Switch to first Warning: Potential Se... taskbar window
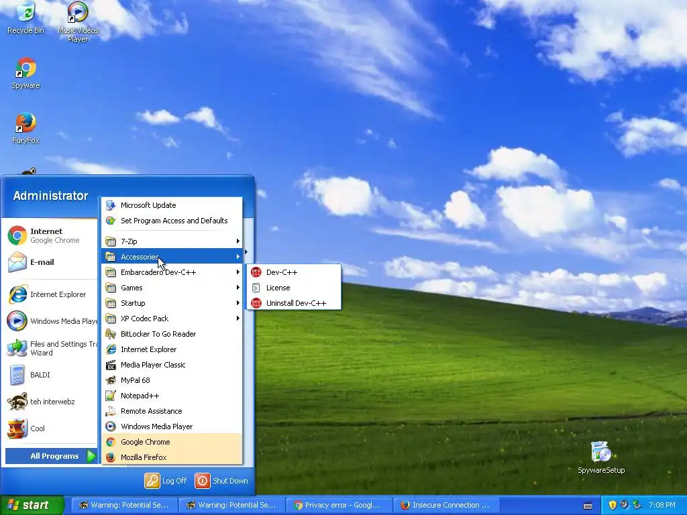687x515 pixels. (124, 505)
